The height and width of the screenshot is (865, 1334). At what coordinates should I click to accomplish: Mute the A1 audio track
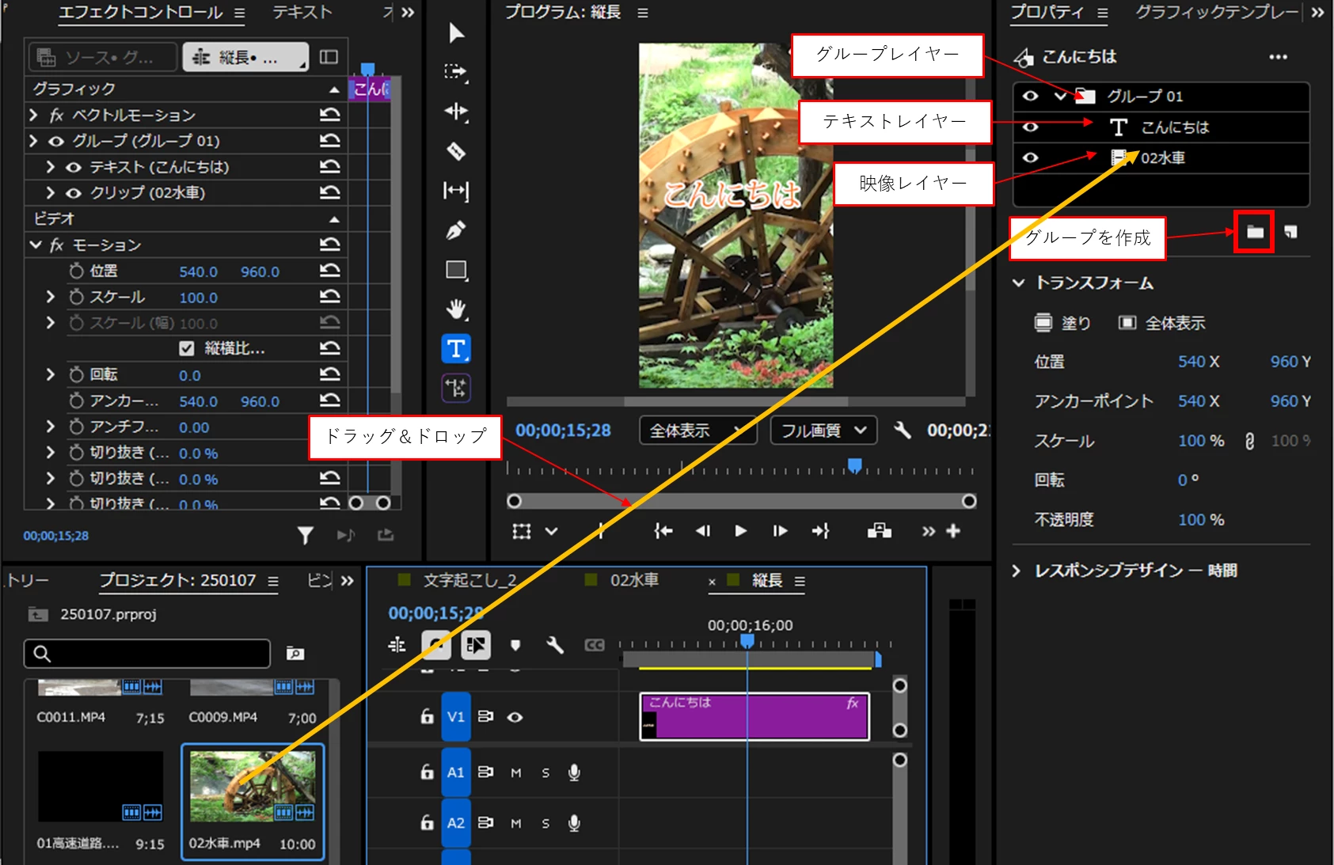coord(516,772)
